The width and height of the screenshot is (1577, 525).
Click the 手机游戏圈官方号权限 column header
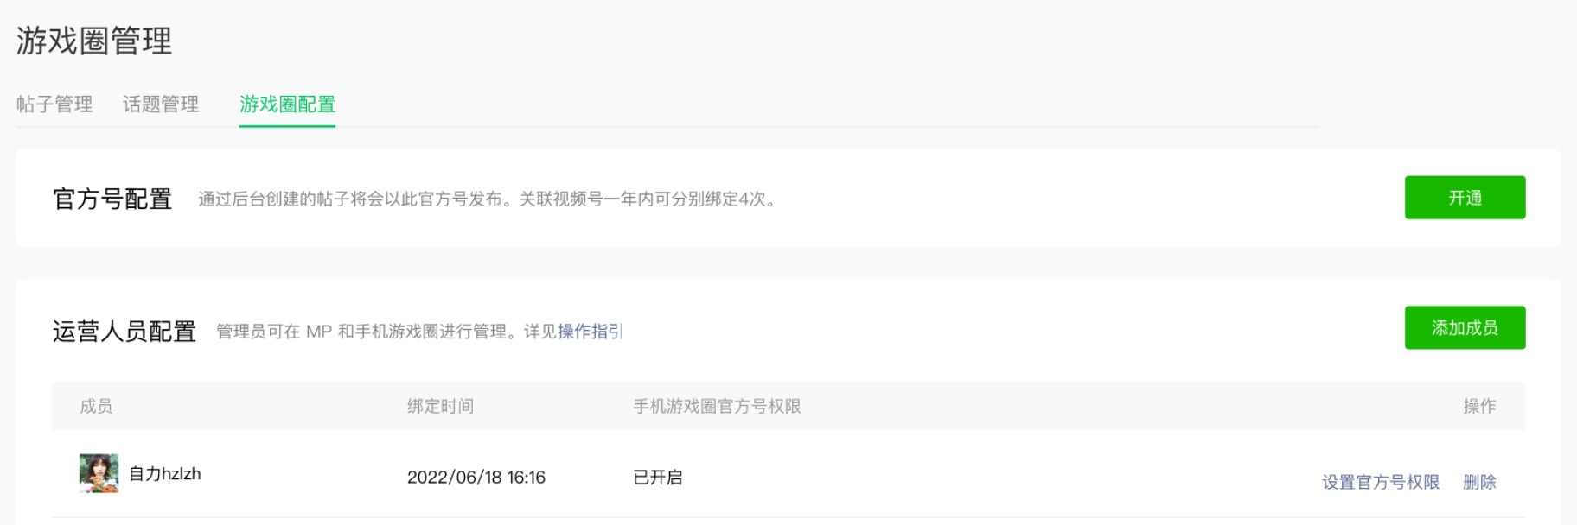pos(717,406)
